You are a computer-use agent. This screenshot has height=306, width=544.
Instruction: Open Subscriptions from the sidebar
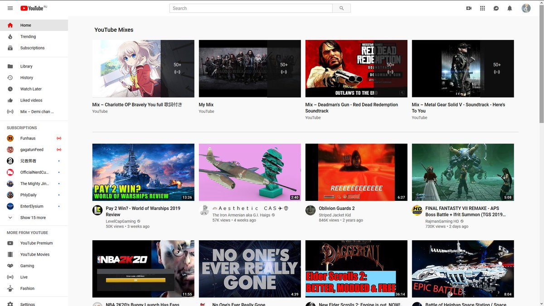(x=34, y=48)
